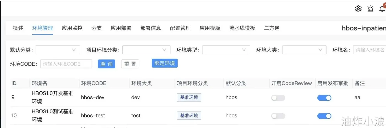Open the notifications bell icon
The image size is (386, 128).
[382, 9]
